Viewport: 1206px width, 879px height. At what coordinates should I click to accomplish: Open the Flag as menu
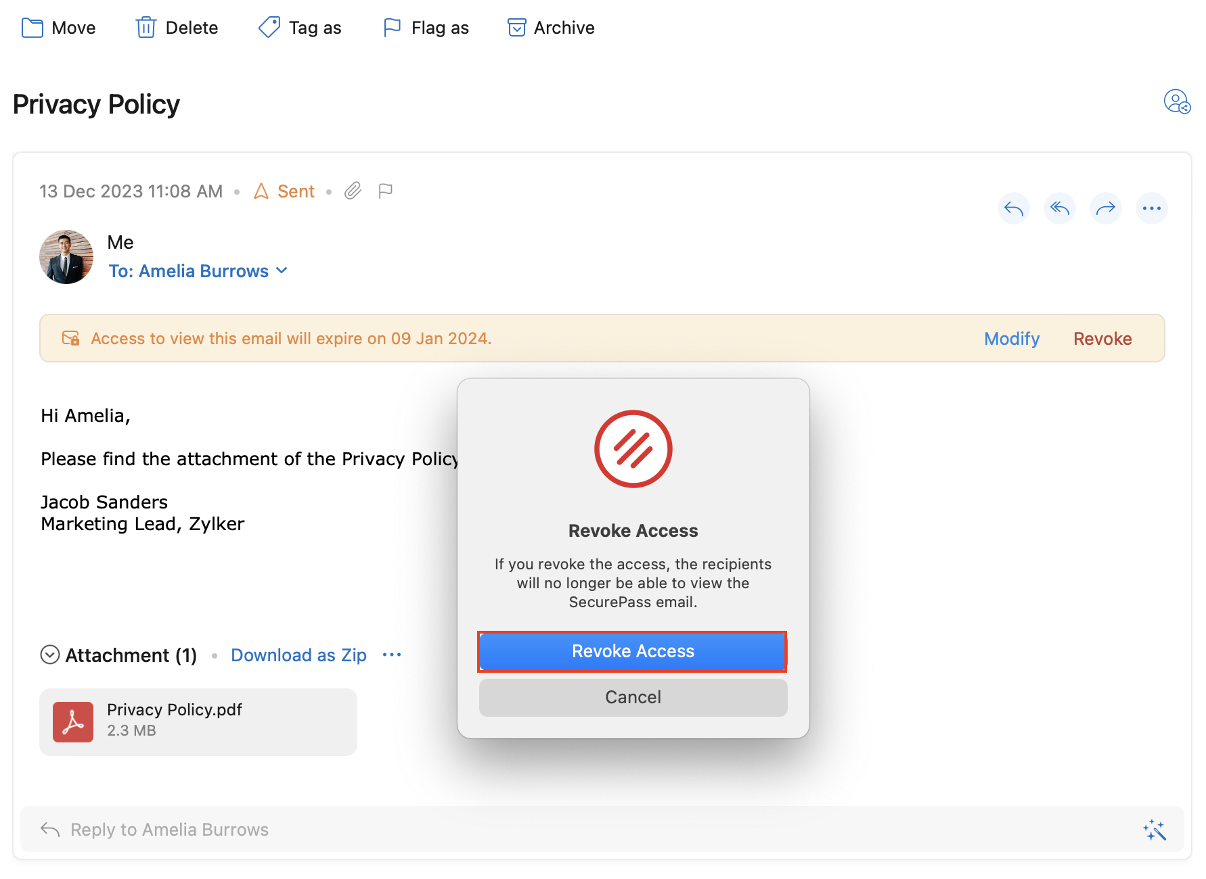pos(426,28)
